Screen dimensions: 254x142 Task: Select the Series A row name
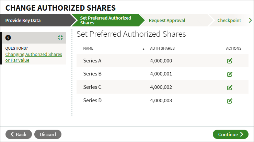click(x=92, y=61)
